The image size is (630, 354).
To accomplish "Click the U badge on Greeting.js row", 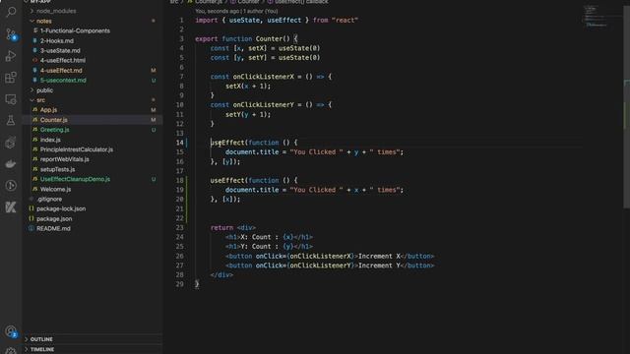I will 154,130.
